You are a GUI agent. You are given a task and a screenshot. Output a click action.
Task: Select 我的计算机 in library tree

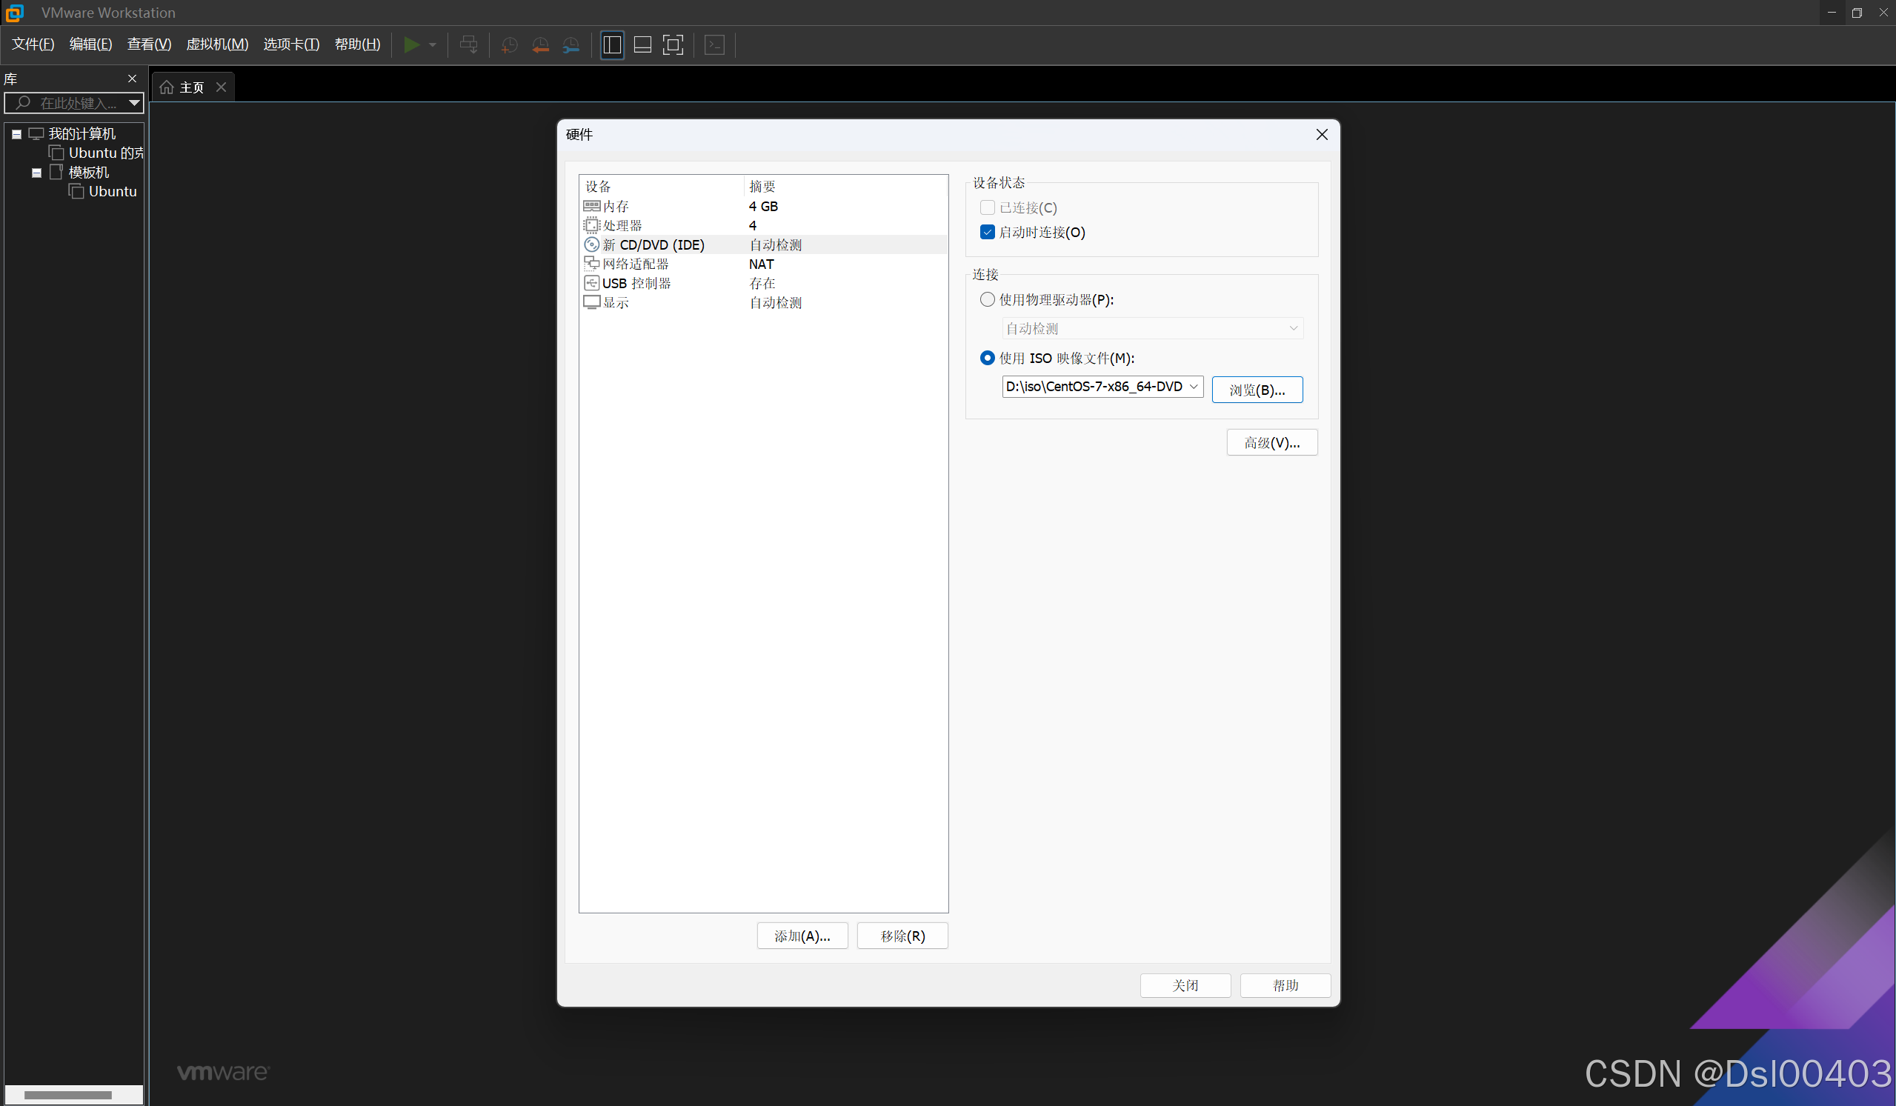pyautogui.click(x=82, y=134)
